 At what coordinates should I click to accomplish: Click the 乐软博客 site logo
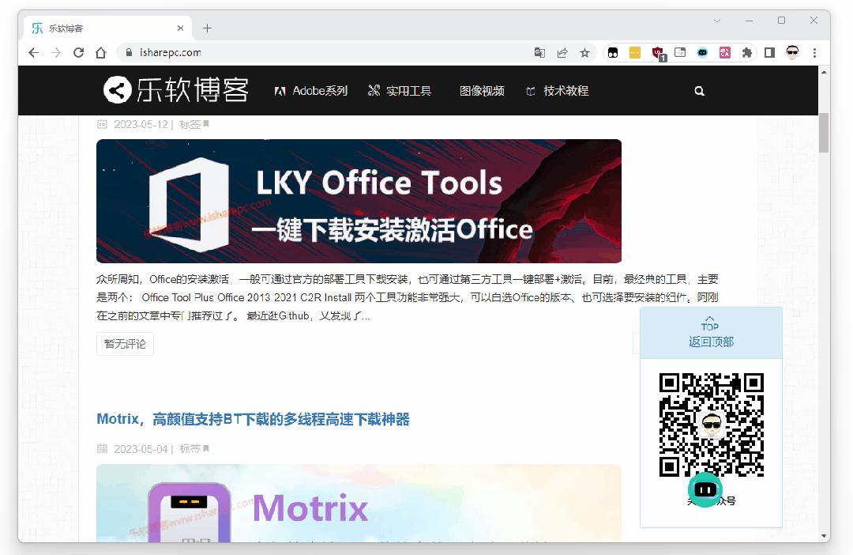175,90
